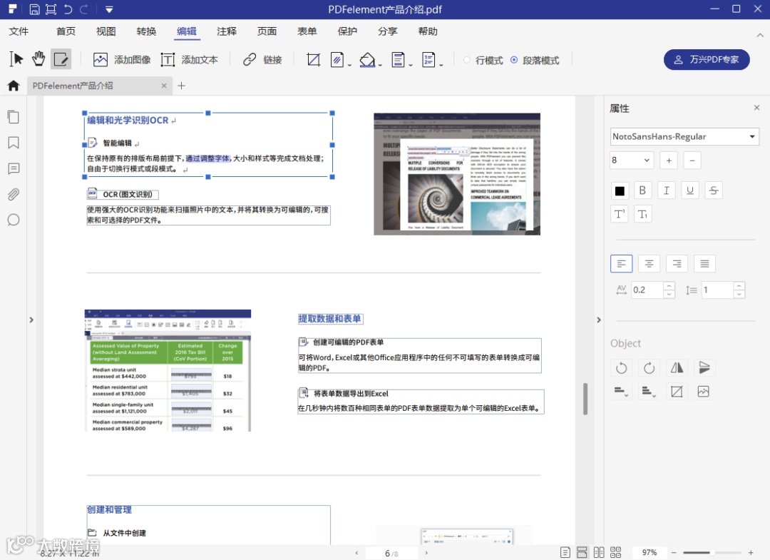Click the 链接 button
The height and width of the screenshot is (560, 770).
point(262,60)
